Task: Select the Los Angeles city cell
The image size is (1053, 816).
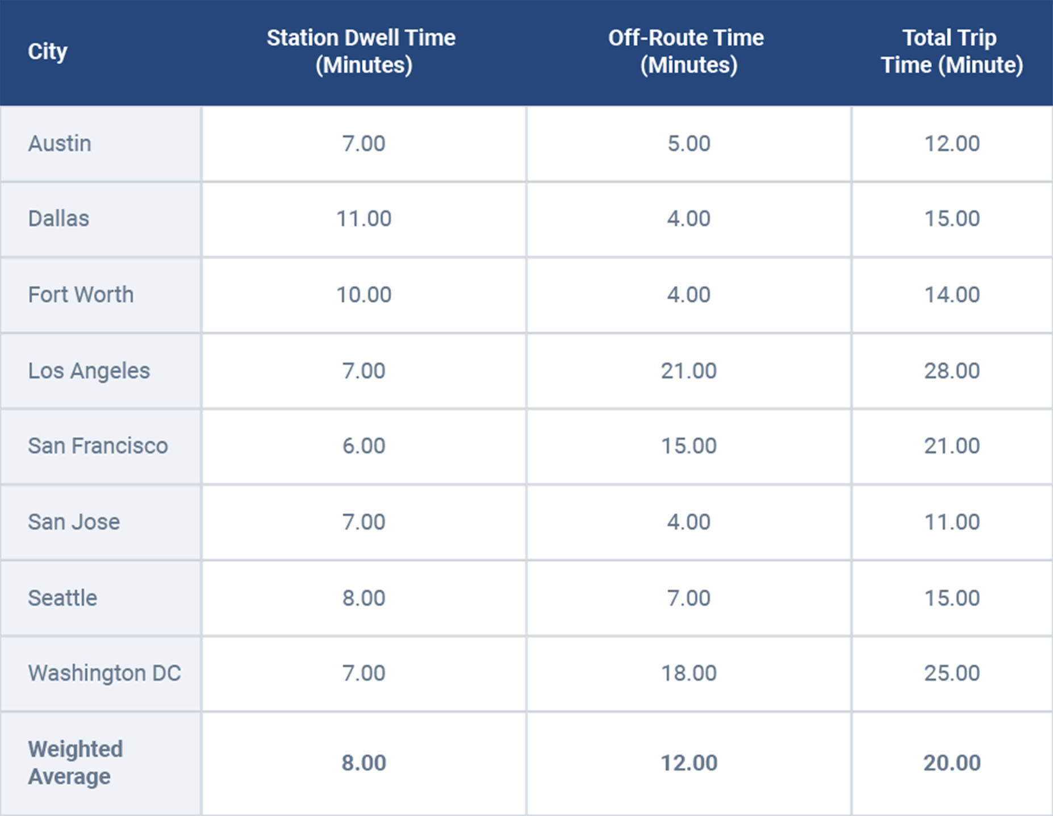Action: pyautogui.click(x=89, y=370)
